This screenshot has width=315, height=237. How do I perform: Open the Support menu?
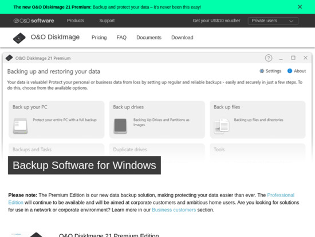(x=107, y=21)
